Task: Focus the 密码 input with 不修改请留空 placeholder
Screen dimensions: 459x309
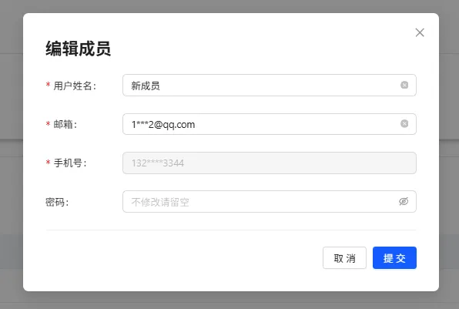Action: pos(270,202)
